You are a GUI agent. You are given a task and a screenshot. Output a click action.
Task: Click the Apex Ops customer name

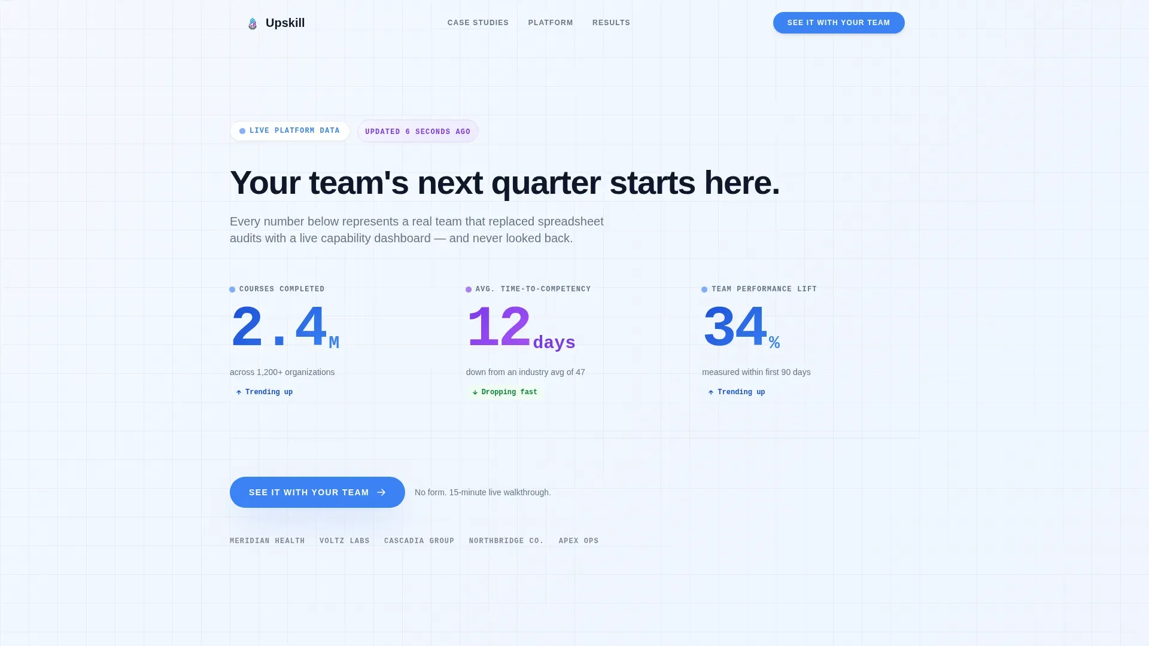tap(578, 541)
